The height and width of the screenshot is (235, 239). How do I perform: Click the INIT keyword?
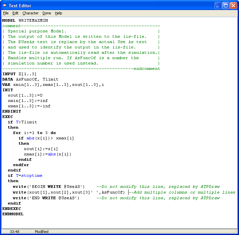click(x=8, y=90)
